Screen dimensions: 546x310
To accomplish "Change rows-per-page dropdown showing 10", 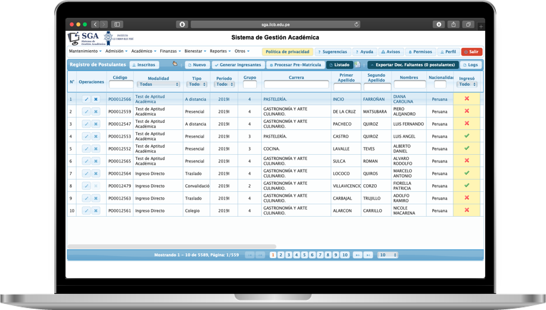I will coord(387,255).
